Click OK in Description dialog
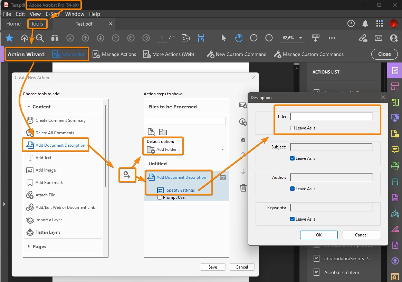The height and width of the screenshot is (282, 402). click(319, 235)
